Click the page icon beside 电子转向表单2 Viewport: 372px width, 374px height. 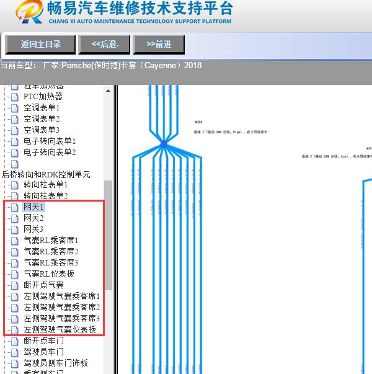15,153
